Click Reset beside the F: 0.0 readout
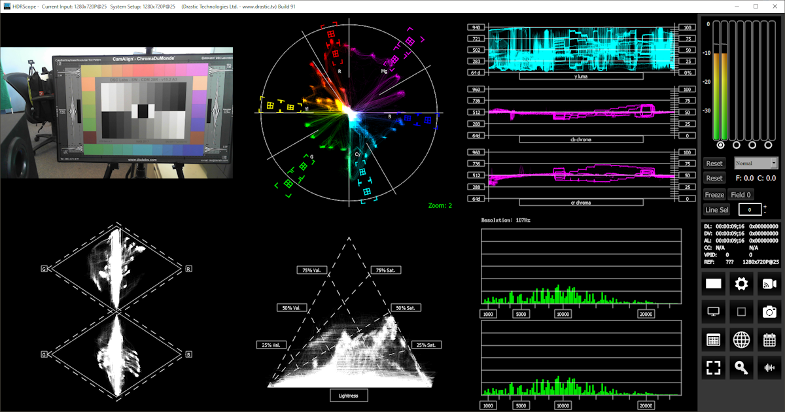 (x=714, y=178)
